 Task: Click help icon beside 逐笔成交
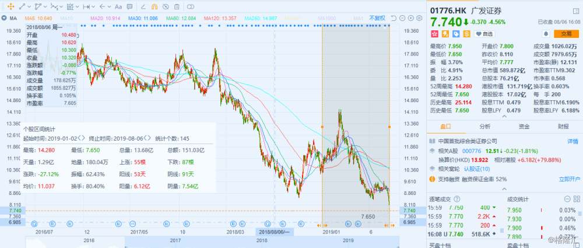[x=457, y=199]
